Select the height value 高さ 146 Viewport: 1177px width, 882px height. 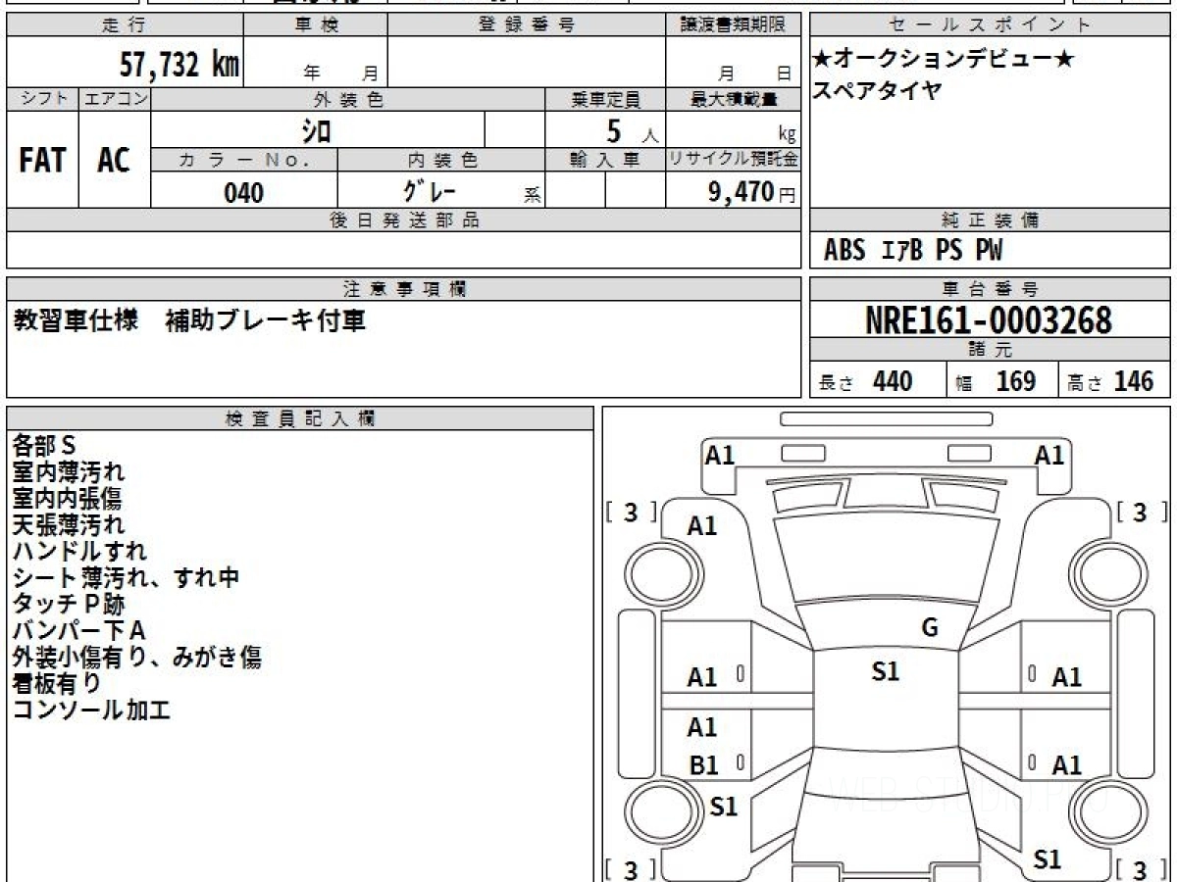pos(1111,381)
